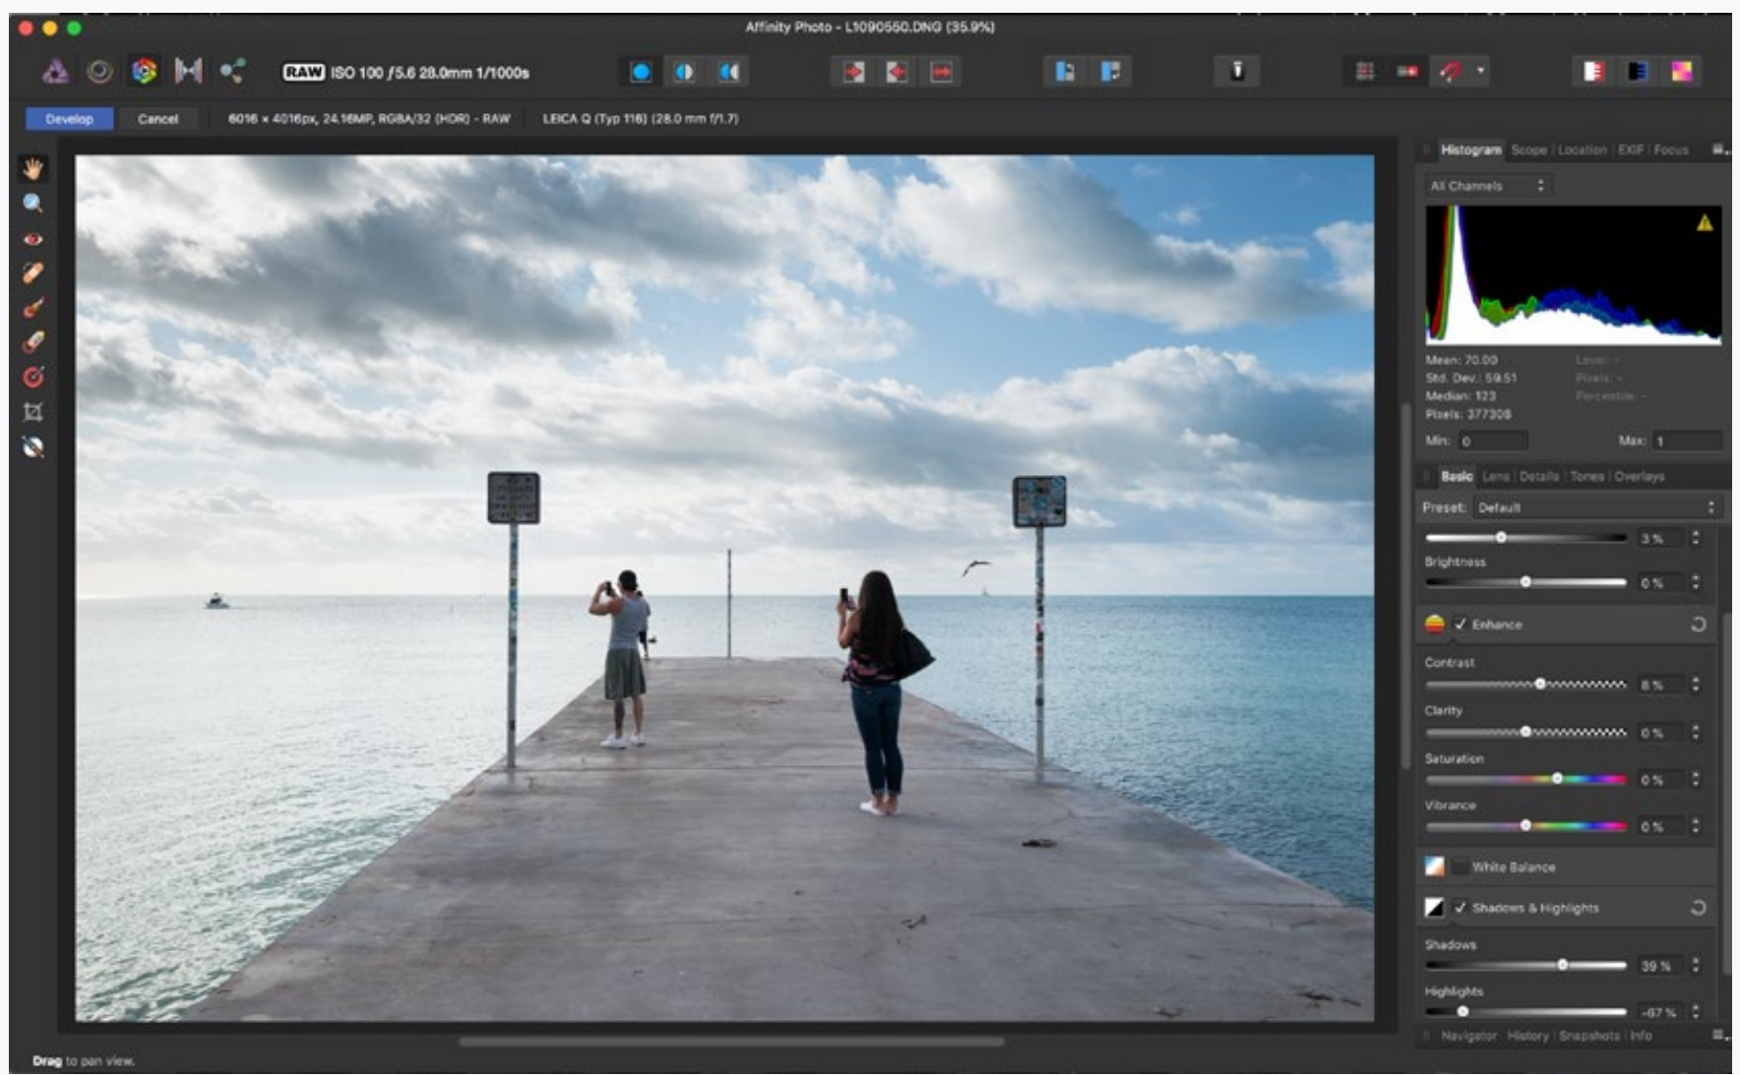Switch to the Liquify persona icon

[x=99, y=71]
